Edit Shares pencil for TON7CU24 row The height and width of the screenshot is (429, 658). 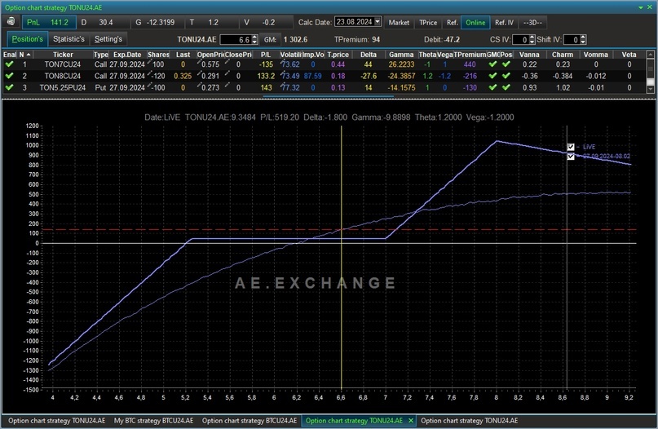click(149, 62)
